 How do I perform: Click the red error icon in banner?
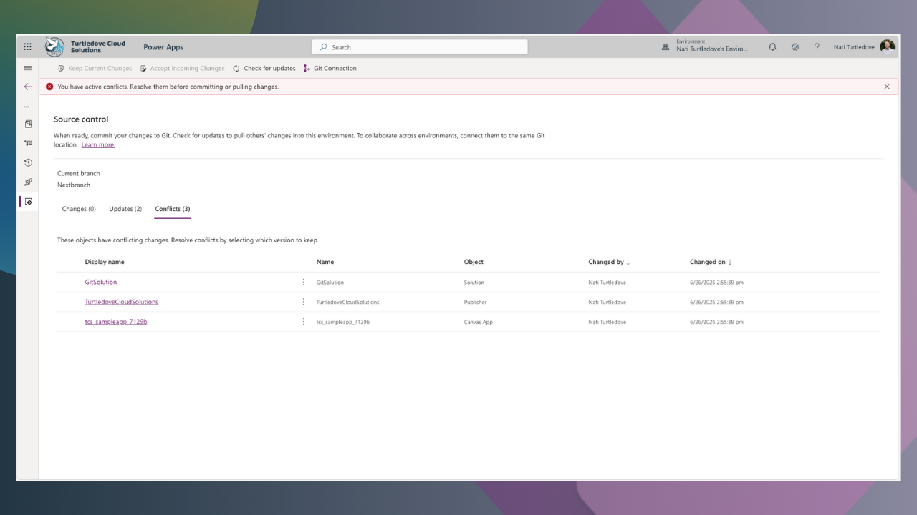[x=49, y=87]
